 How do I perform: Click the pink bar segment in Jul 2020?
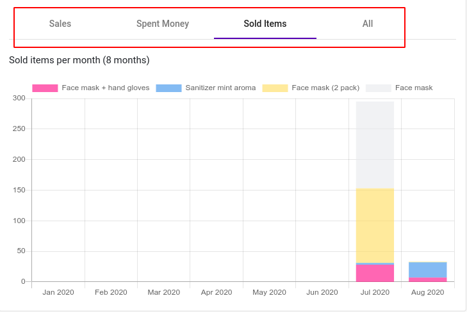[375, 273]
